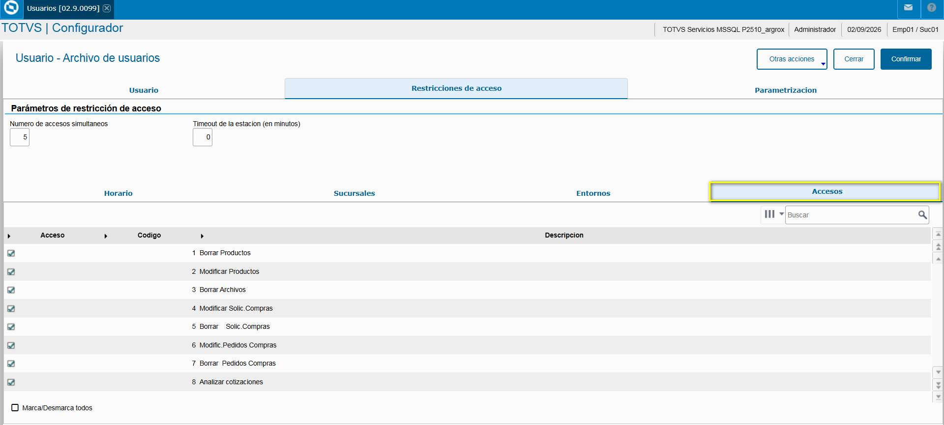Switch to the Parametrizacion tab
The height and width of the screenshot is (425, 944).
click(x=785, y=90)
